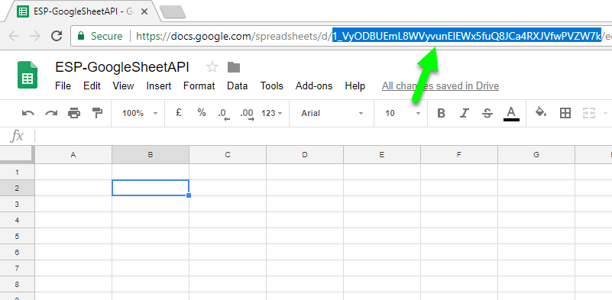Select column D header
612x300 pixels.
click(x=305, y=155)
